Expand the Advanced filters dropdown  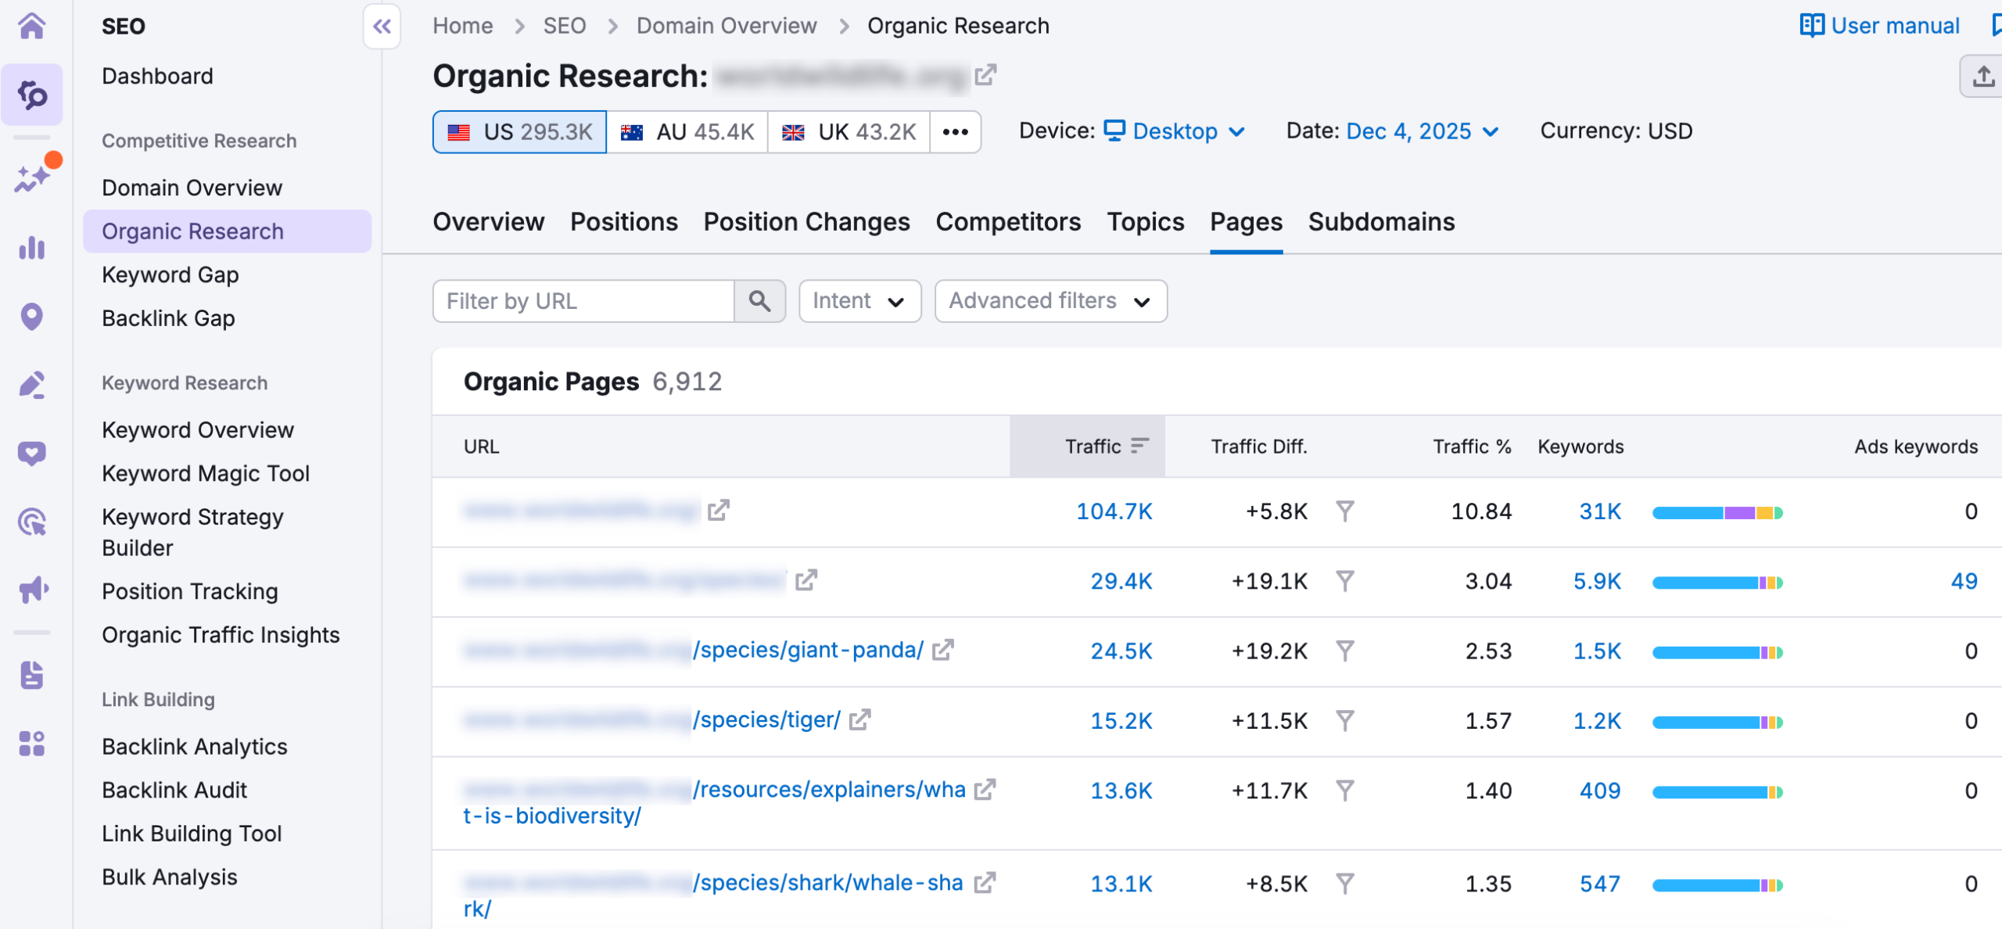pos(1050,301)
